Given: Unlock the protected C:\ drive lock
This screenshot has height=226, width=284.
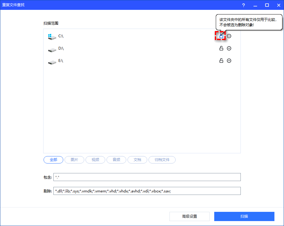Looking at the screenshot, I should [x=221, y=36].
